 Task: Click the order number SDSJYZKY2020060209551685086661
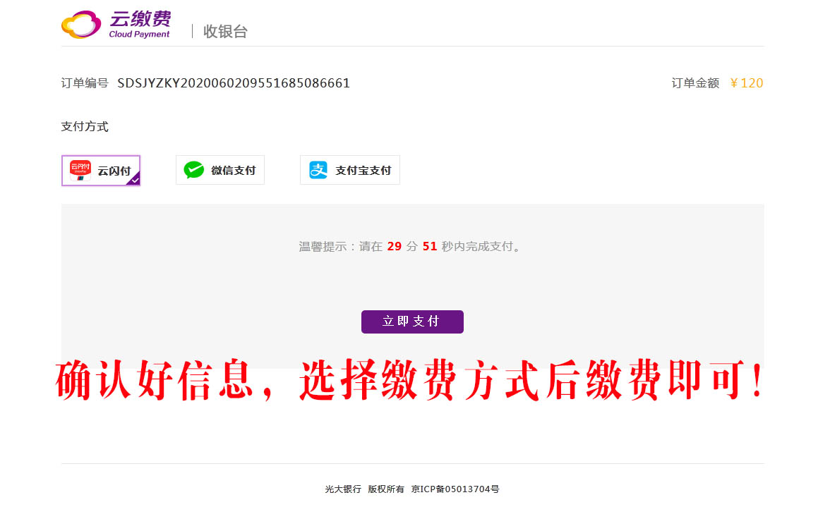click(x=234, y=83)
